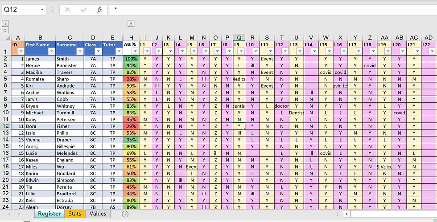Add a new sheet with the plus icon

pos(125,214)
